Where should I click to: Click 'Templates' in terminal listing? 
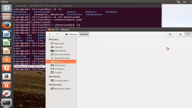click(94, 14)
